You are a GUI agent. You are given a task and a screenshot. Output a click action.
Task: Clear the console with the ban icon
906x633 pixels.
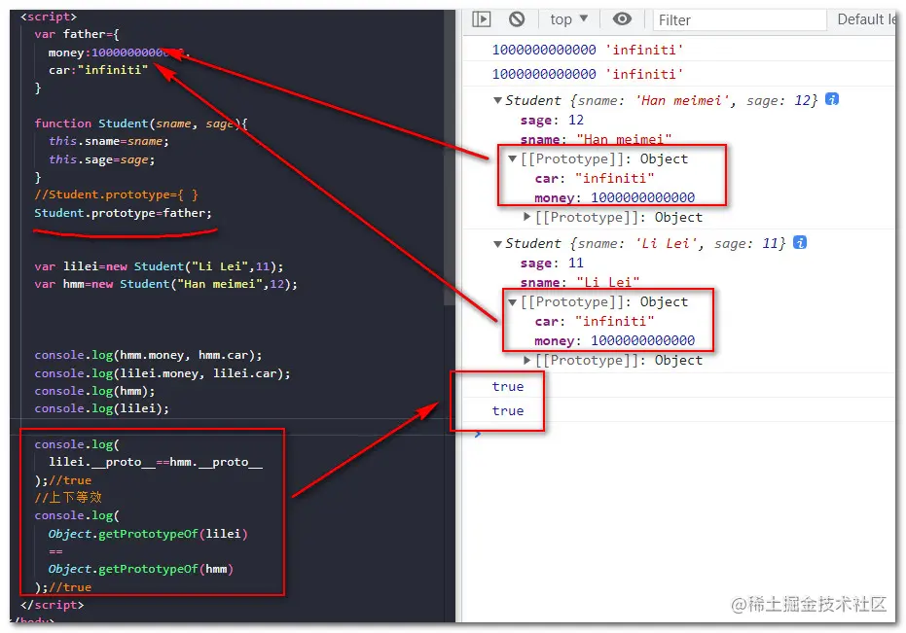point(517,19)
